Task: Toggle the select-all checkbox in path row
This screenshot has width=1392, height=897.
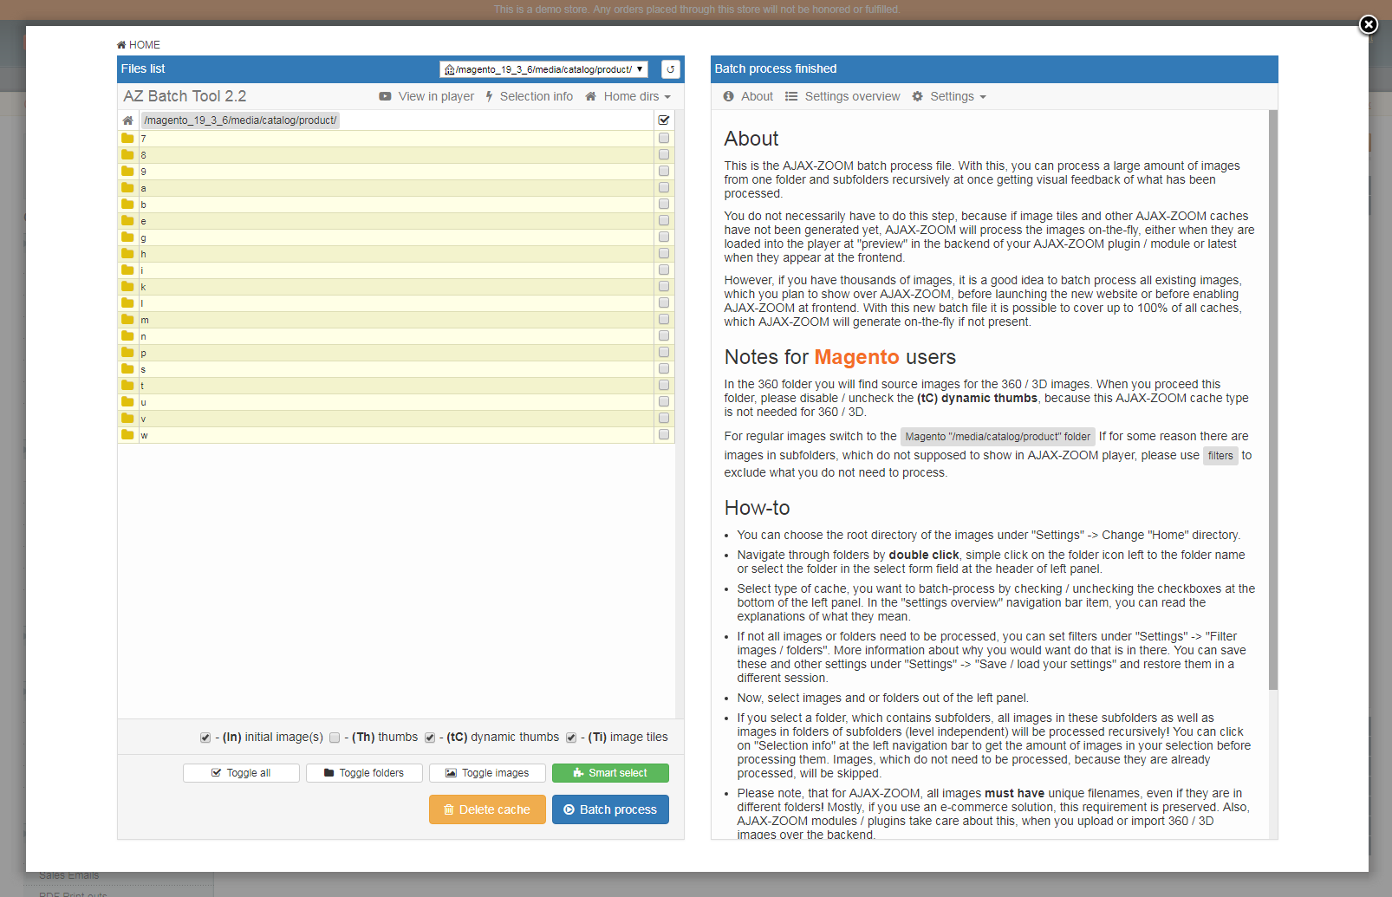Action: (x=664, y=120)
